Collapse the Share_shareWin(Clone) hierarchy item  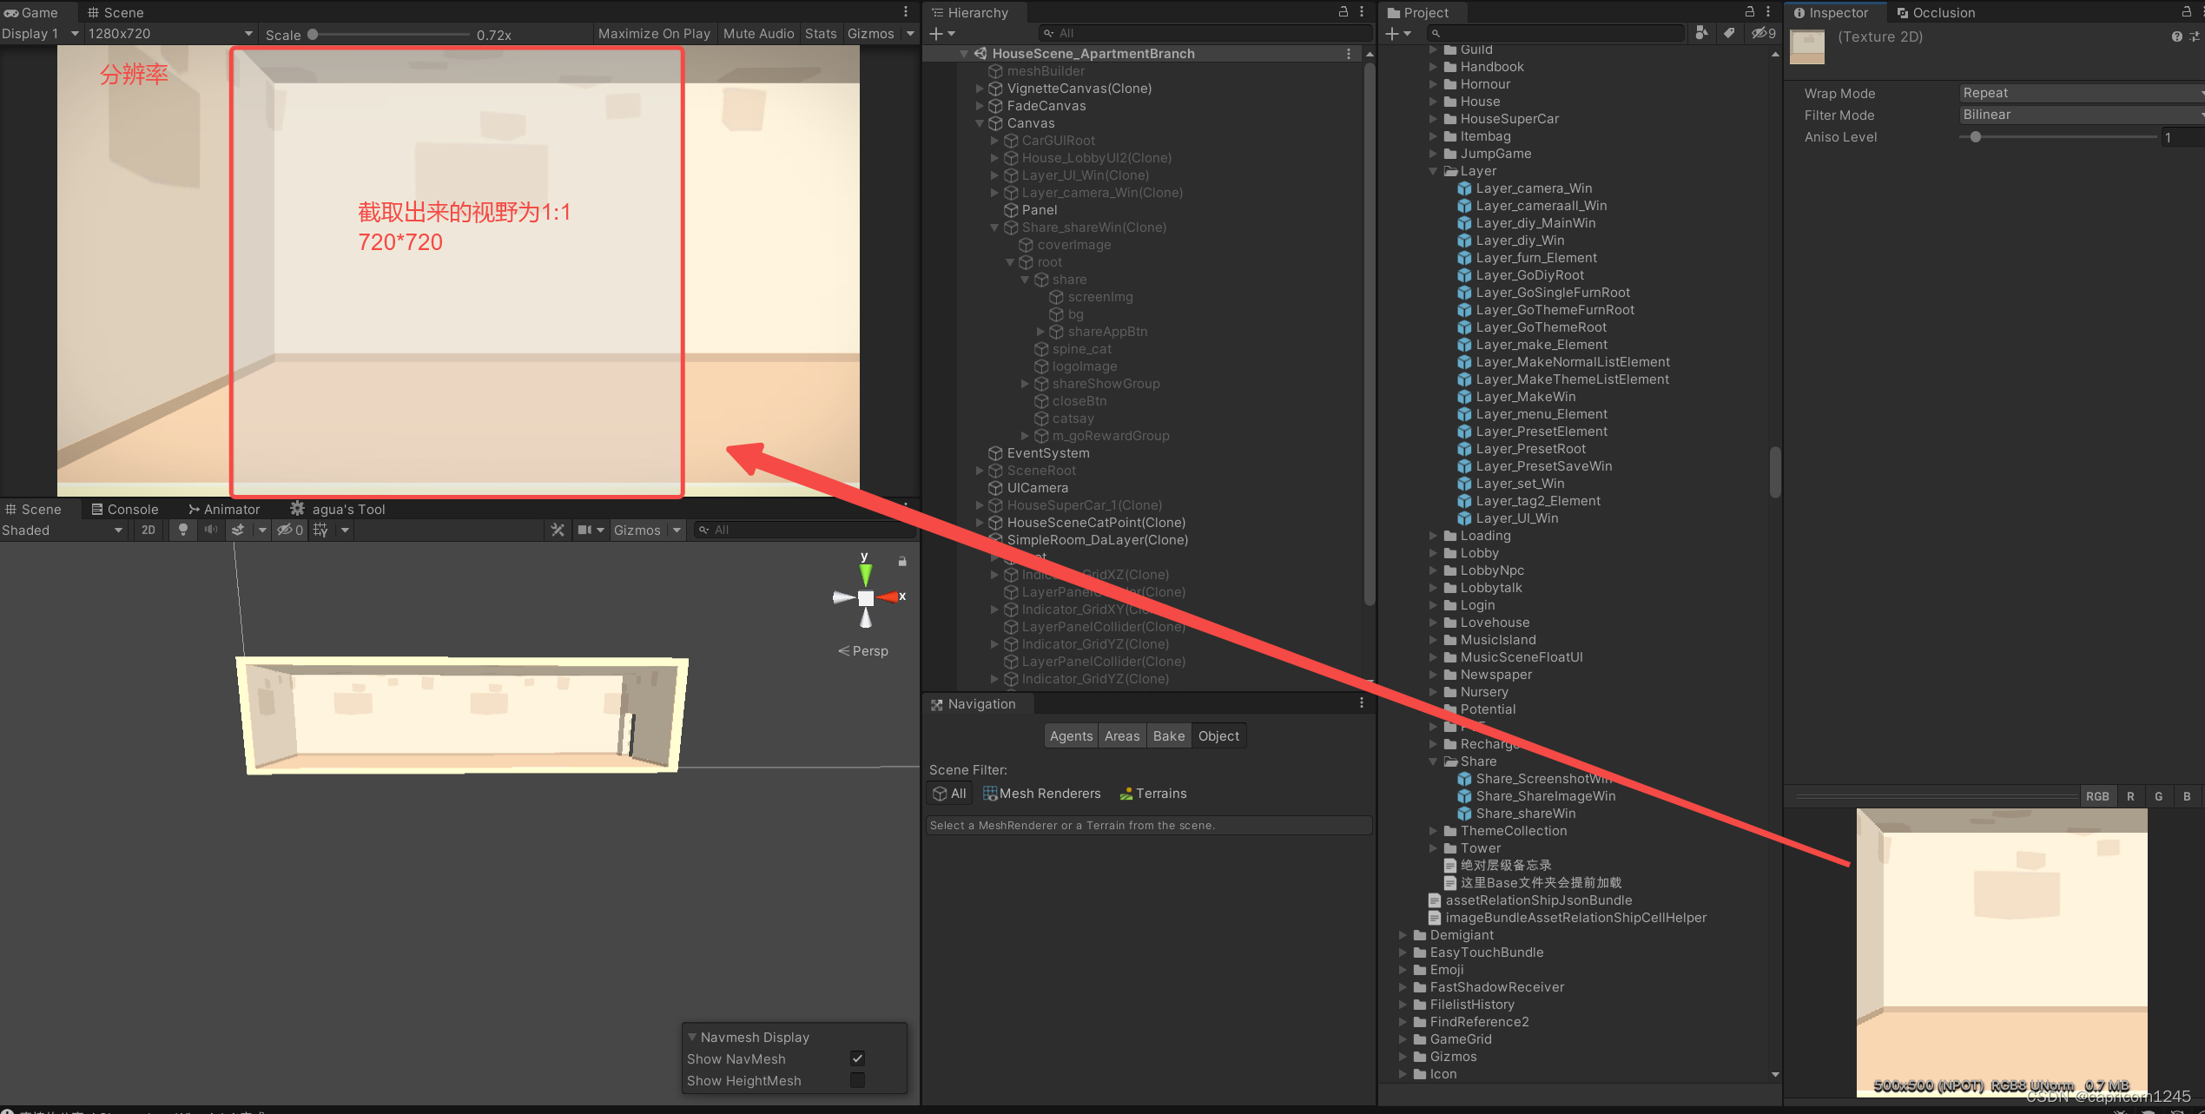coord(995,227)
